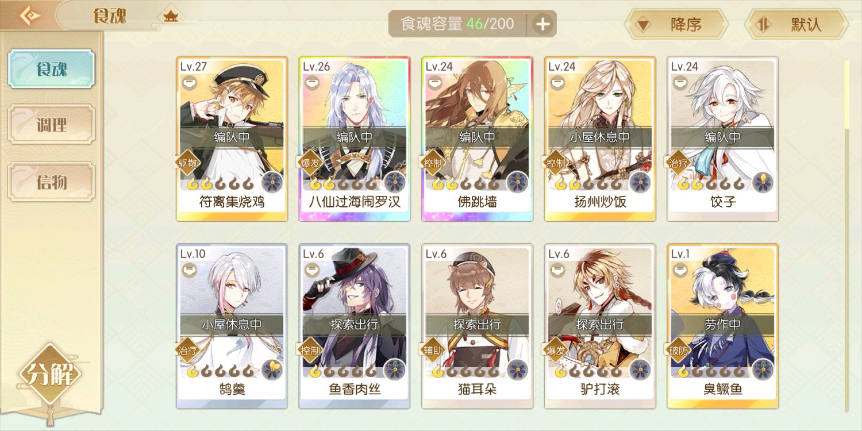This screenshot has width=862, height=431.
Task: Tap the 驱散 type tag icon
Action: [x=188, y=163]
